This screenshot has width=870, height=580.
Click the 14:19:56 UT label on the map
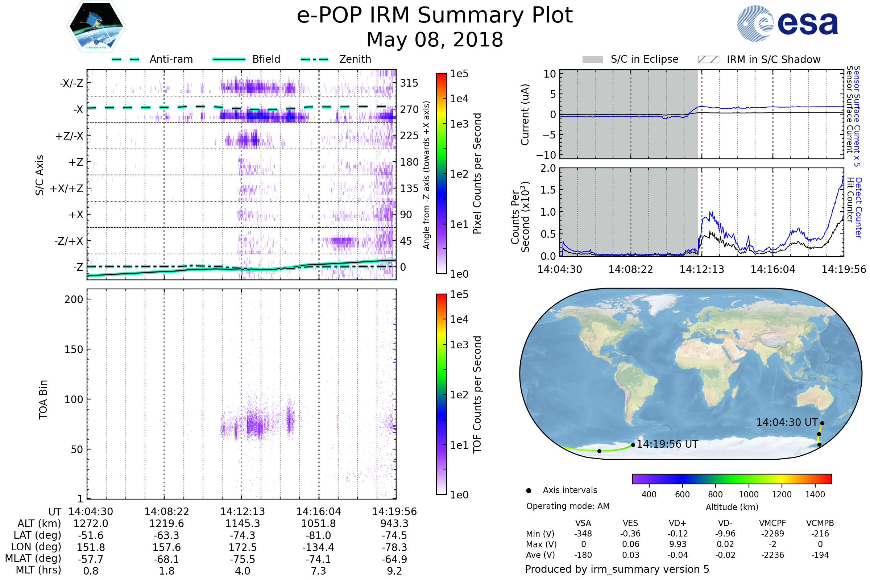click(667, 444)
